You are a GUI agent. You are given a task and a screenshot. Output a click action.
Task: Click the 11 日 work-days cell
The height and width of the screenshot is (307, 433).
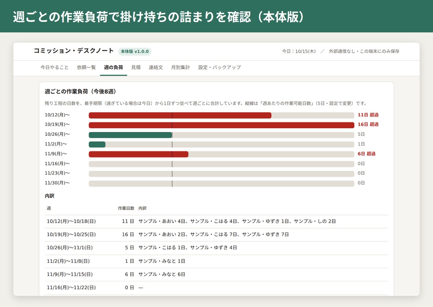[128, 221]
